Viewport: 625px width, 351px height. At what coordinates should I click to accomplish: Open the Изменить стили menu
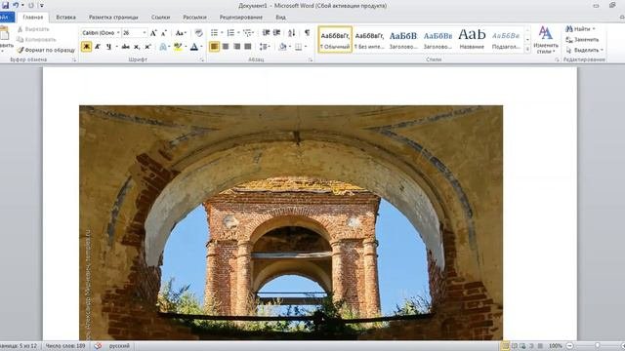tap(546, 39)
